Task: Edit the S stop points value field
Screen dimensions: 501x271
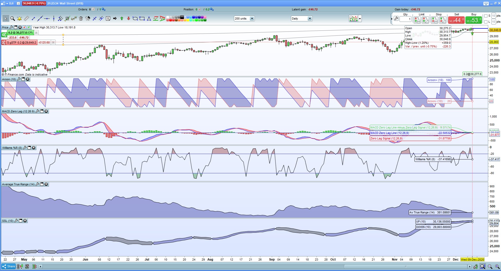Action: pos(493,16)
